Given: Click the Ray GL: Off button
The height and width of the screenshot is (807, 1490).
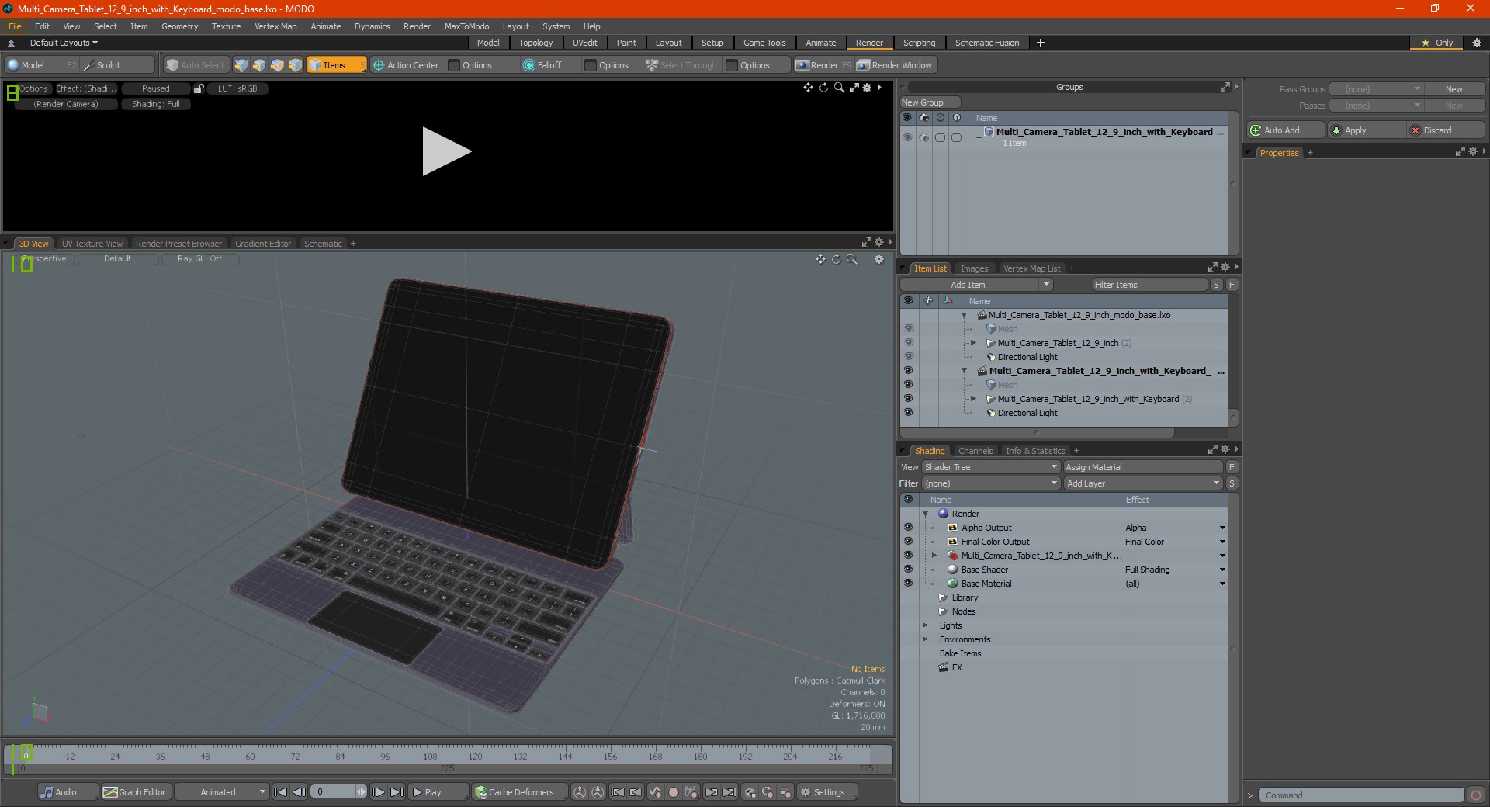Looking at the screenshot, I should click(199, 259).
